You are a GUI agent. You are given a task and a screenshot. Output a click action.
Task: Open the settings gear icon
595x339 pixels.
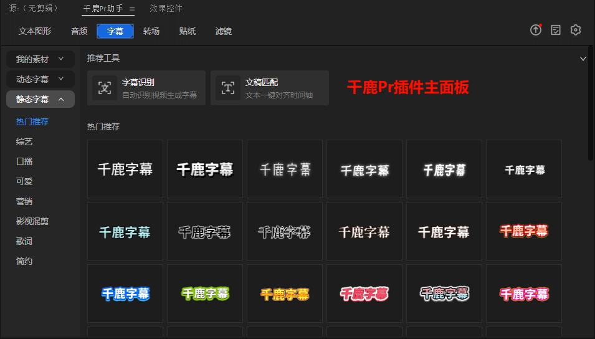tap(576, 30)
